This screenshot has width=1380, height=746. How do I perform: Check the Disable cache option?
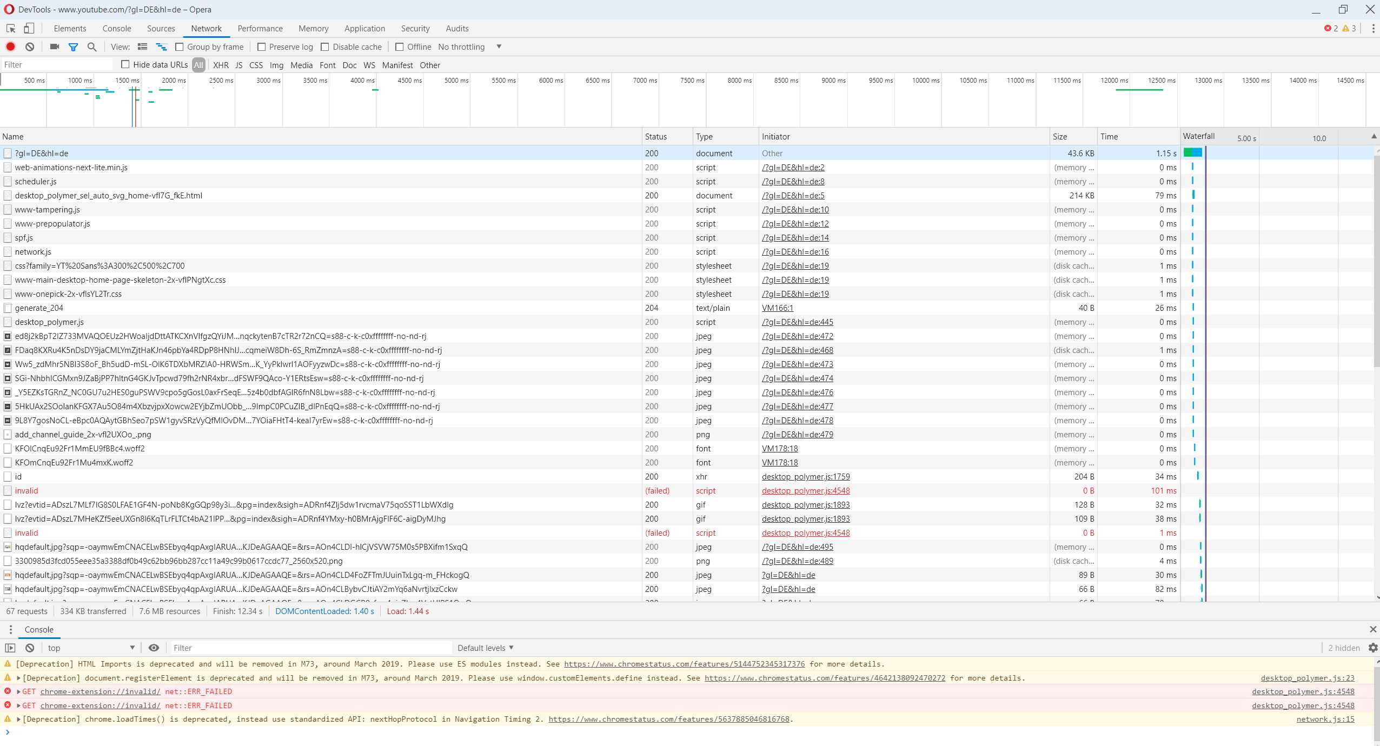(325, 47)
